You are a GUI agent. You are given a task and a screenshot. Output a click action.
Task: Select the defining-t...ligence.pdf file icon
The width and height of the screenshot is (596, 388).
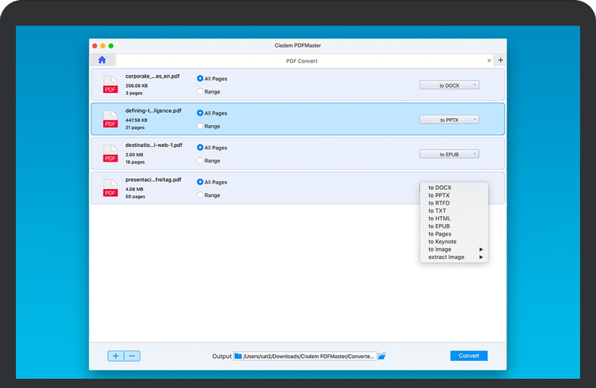coord(110,119)
